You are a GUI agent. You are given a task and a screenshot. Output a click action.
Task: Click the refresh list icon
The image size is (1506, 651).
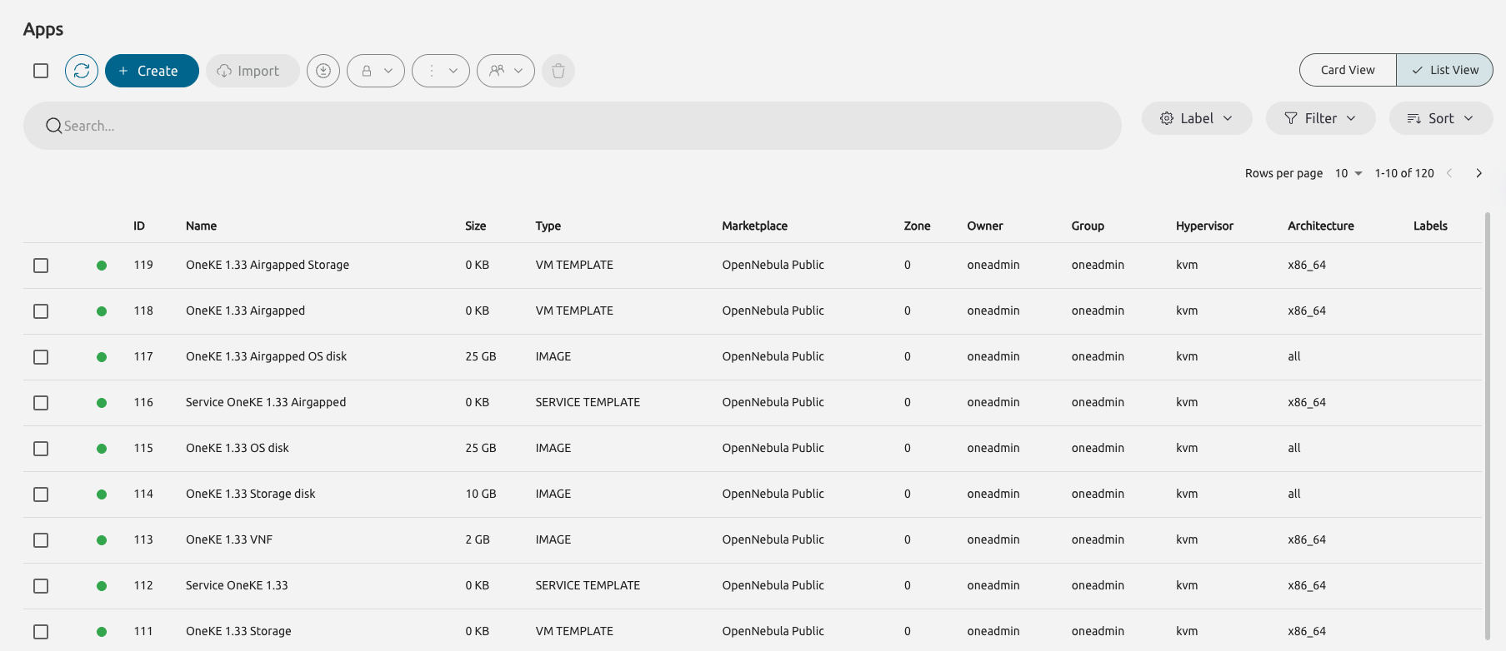[82, 71]
